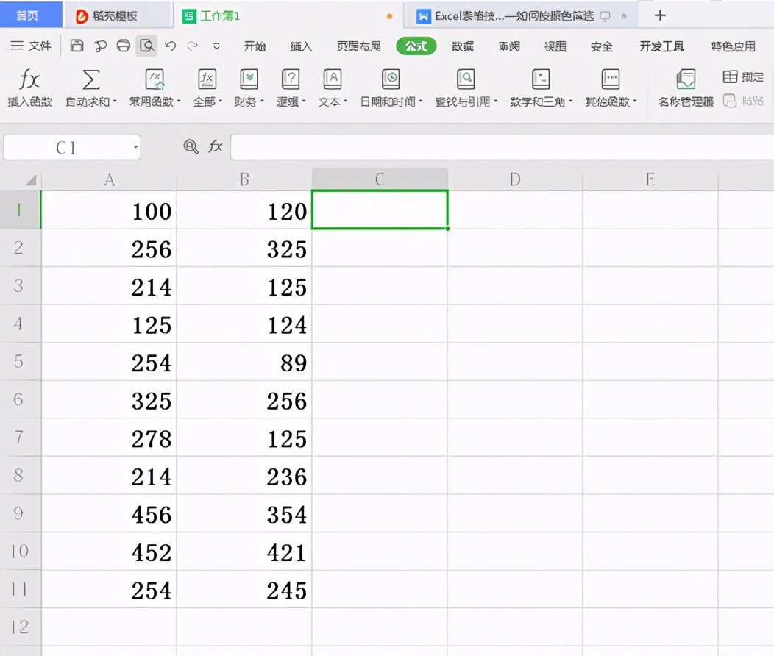Click the AutoSum sigma icon

90,79
